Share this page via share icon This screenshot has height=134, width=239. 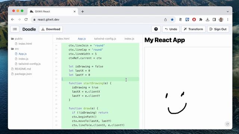165,19
